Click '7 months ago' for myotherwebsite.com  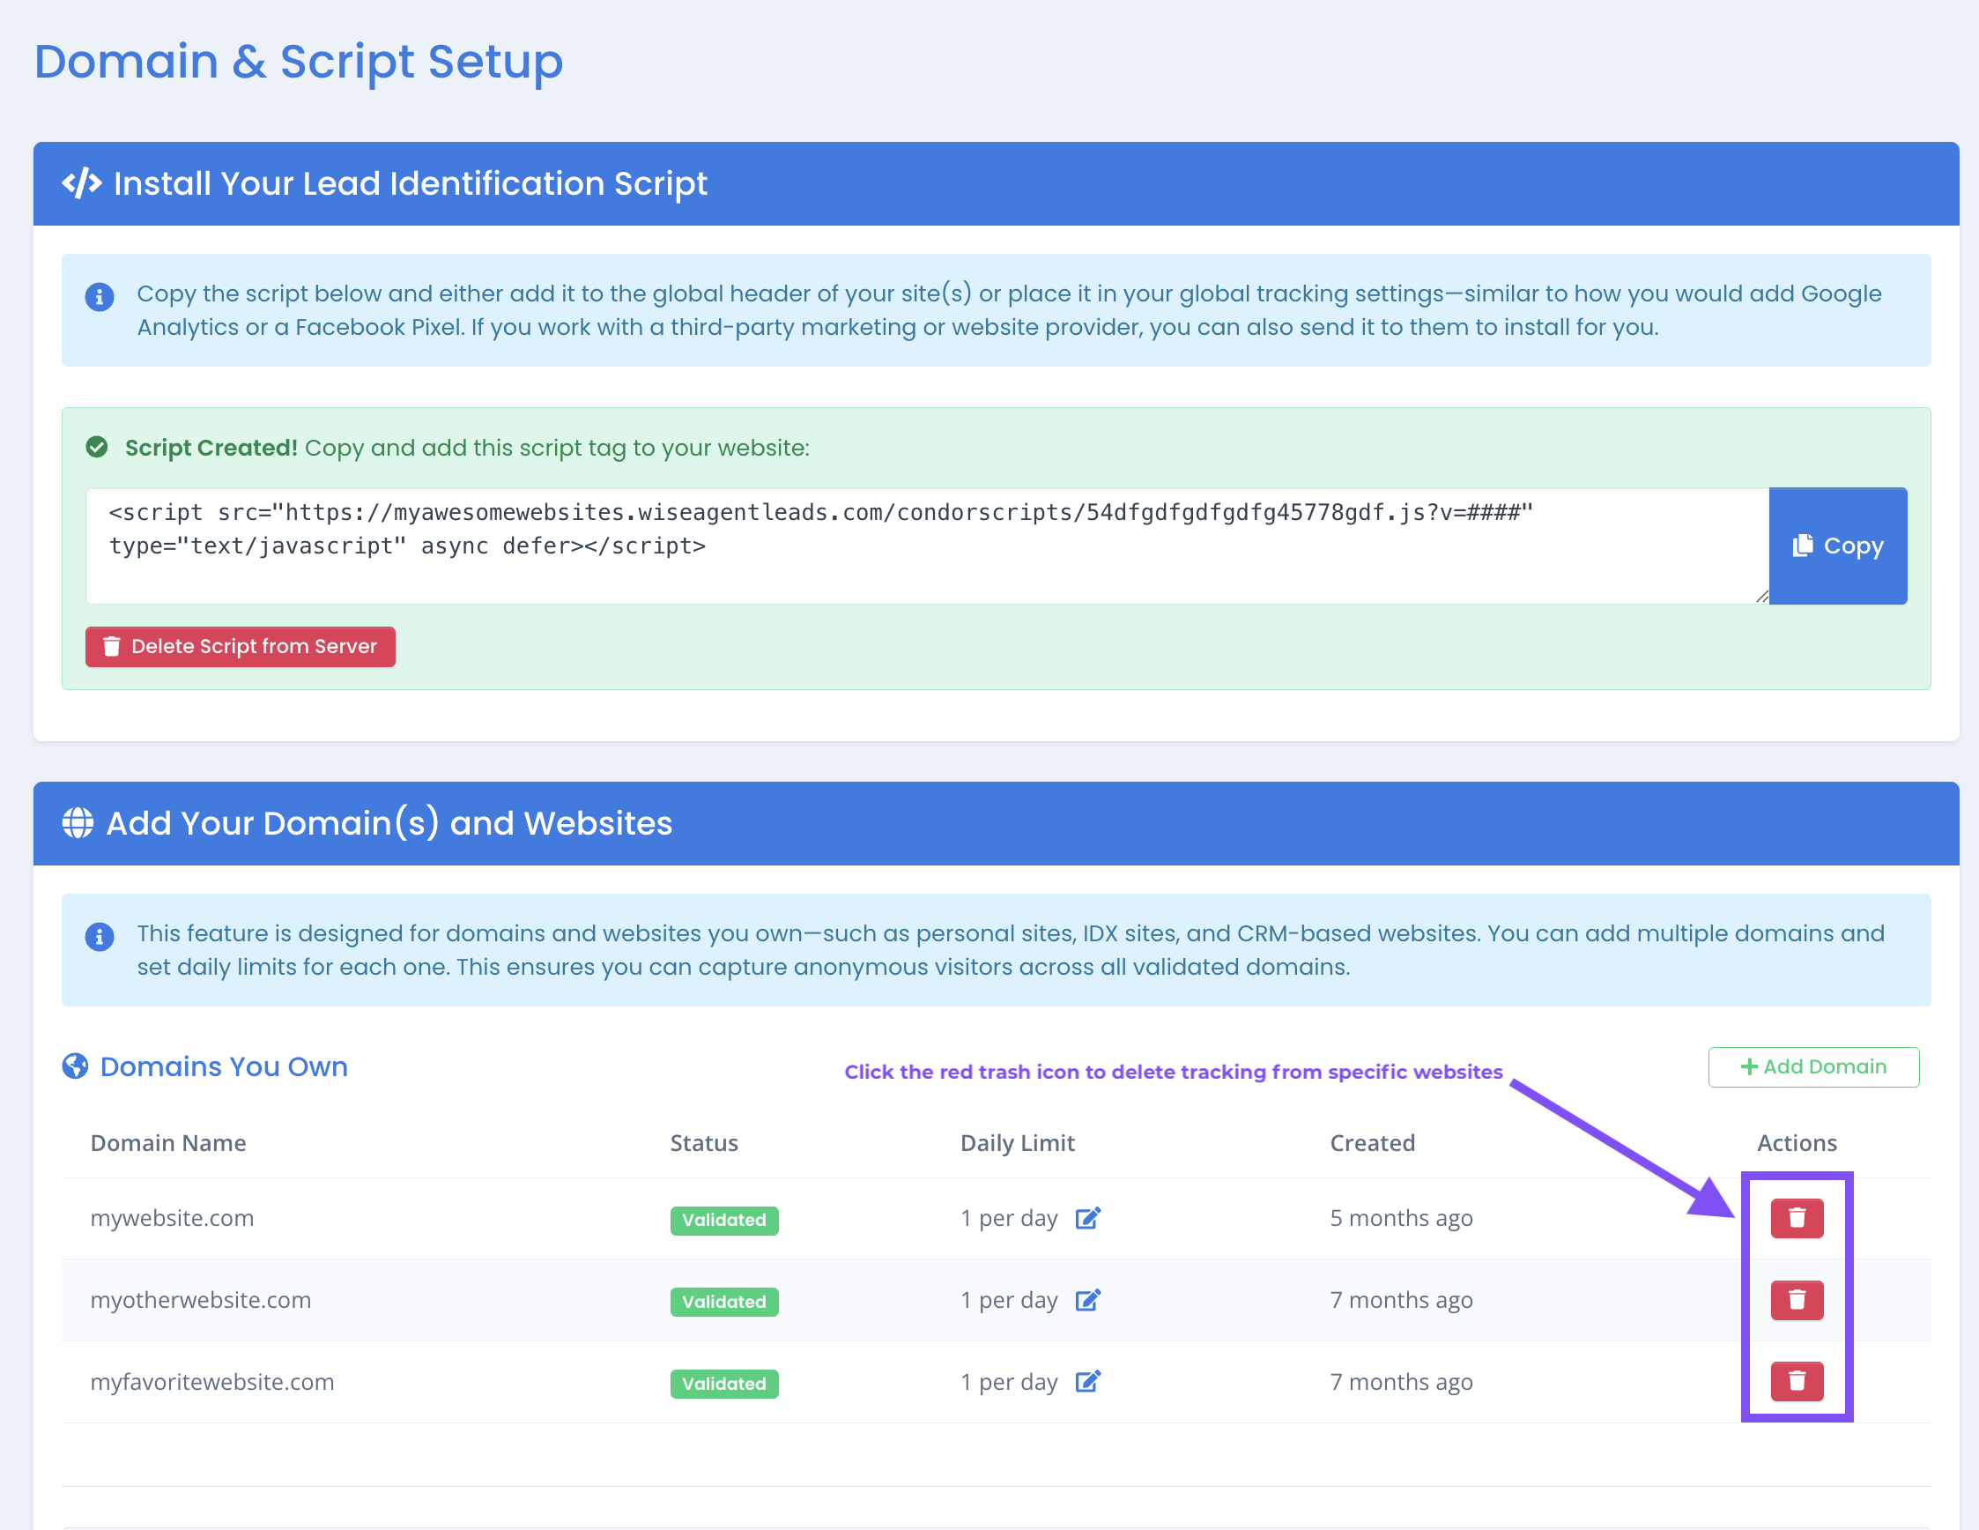1401,1300
